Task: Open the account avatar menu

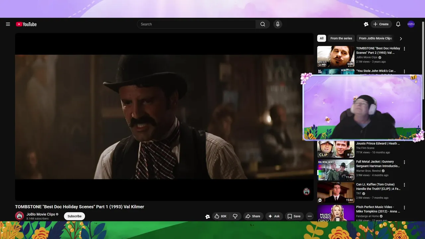Action: coord(411,24)
